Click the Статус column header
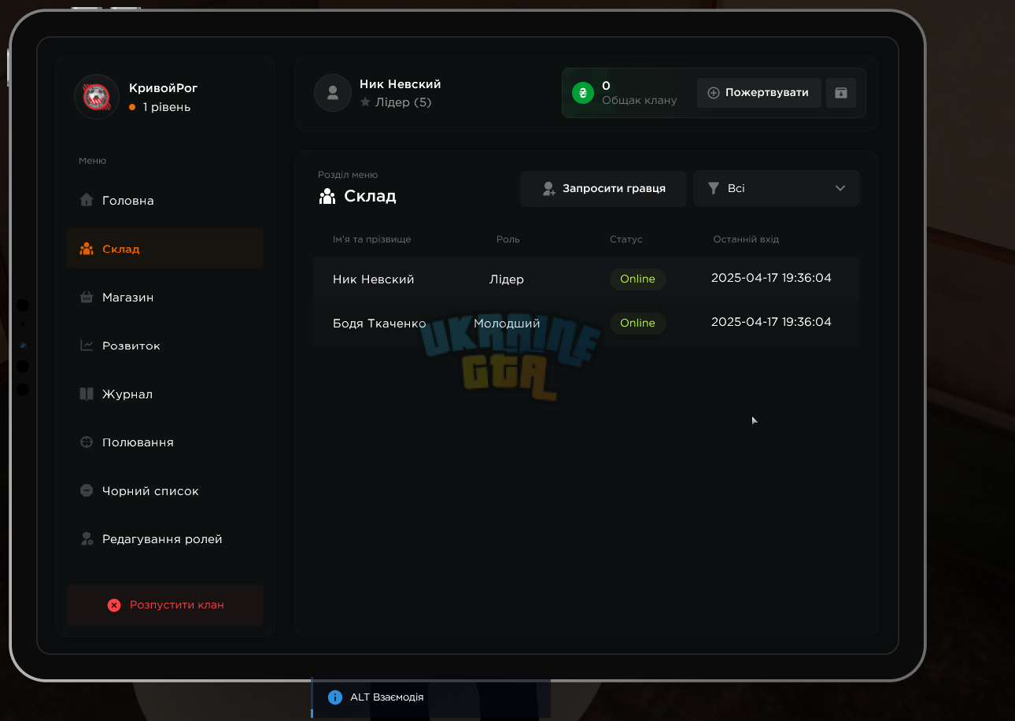This screenshot has width=1015, height=721. coord(626,239)
